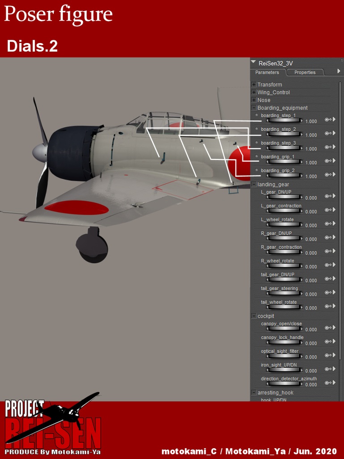Click the canopy_open/close dial slider
The height and width of the screenshot is (459, 344).
tap(284, 329)
